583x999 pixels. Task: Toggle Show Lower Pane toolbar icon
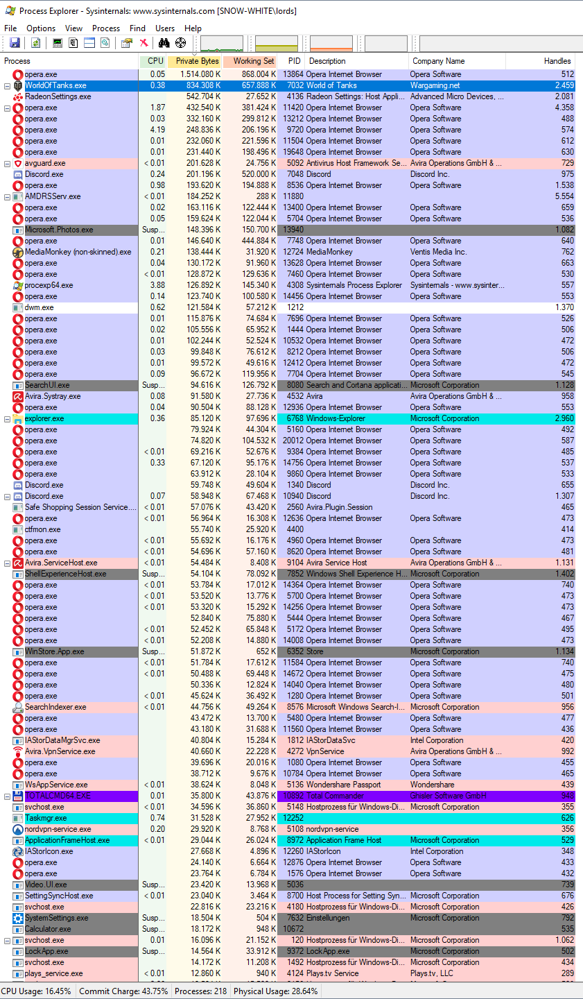coord(89,43)
